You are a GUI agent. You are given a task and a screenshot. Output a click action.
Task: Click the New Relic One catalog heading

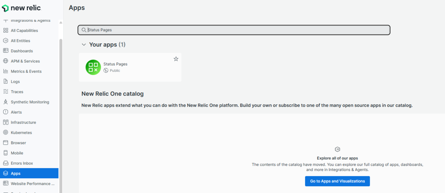[112, 94]
